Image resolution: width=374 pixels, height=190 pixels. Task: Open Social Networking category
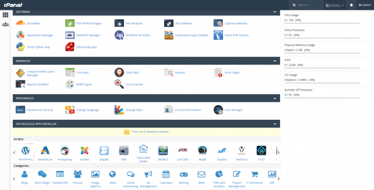click(131, 179)
